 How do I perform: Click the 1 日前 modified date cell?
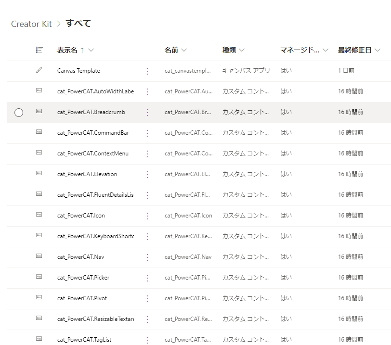[x=346, y=71]
